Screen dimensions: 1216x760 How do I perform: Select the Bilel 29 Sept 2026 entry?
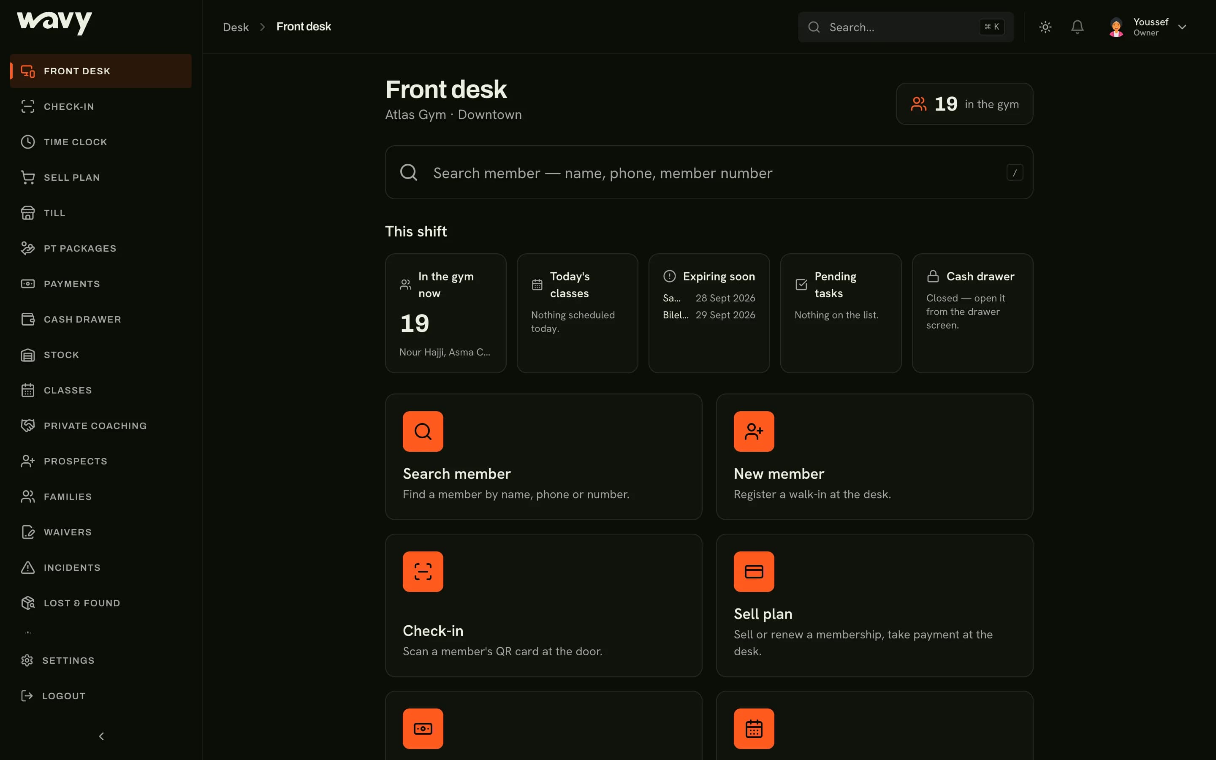click(709, 315)
